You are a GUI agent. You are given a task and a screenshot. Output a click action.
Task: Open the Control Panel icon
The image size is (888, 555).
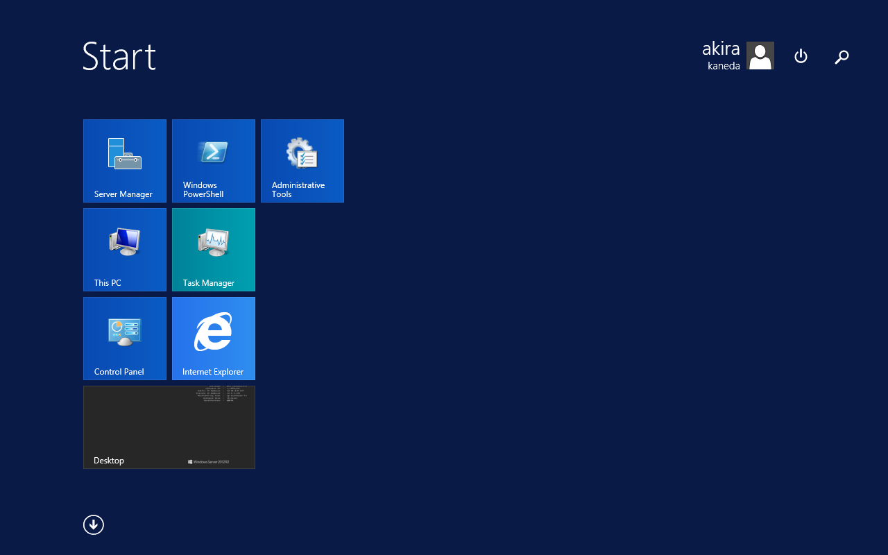coord(125,332)
